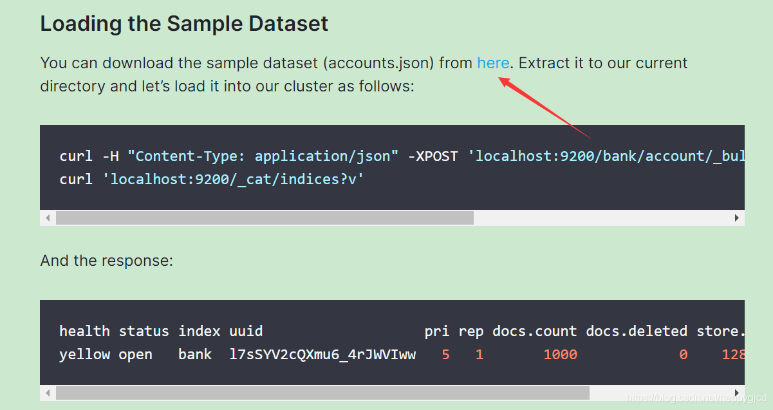Viewport: 773px width, 410px height.
Task: Click left scroll arrow of response code block
Action: point(48,393)
